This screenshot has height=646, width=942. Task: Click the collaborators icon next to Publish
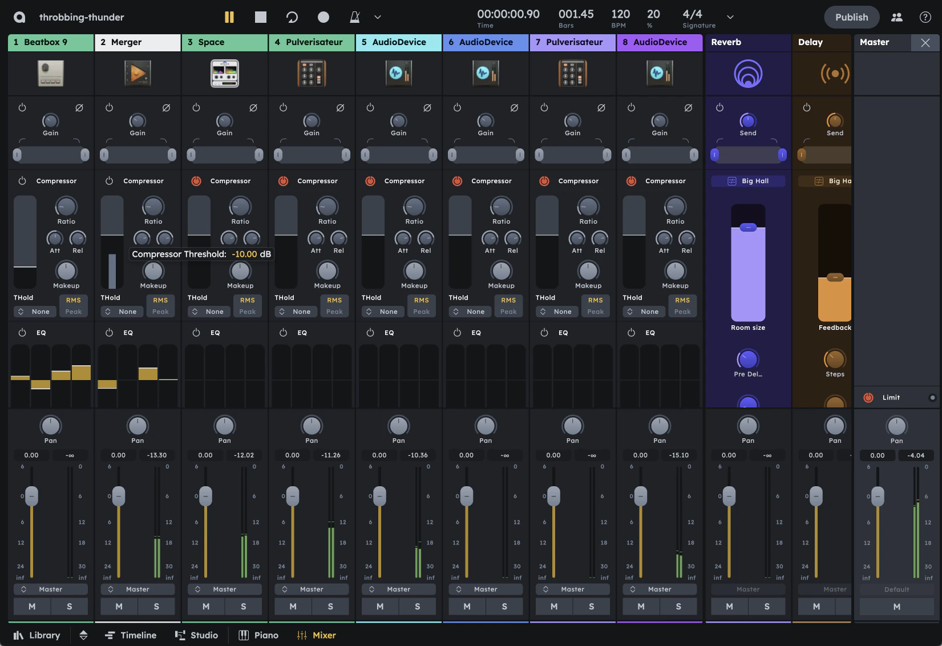click(x=896, y=17)
